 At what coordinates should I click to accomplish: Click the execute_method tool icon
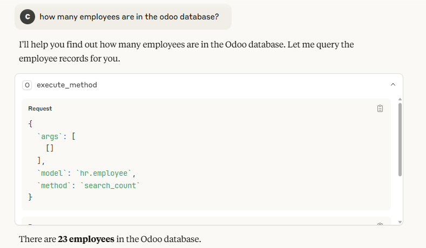click(28, 85)
